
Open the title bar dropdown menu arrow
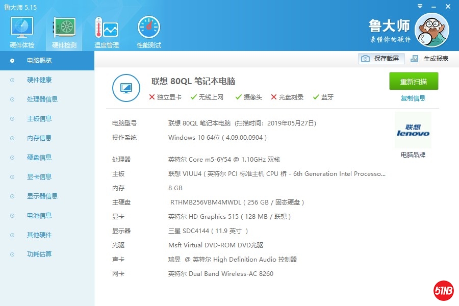point(419,6)
